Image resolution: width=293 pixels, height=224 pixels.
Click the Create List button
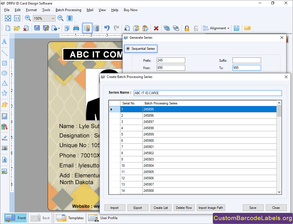[x=161, y=207]
